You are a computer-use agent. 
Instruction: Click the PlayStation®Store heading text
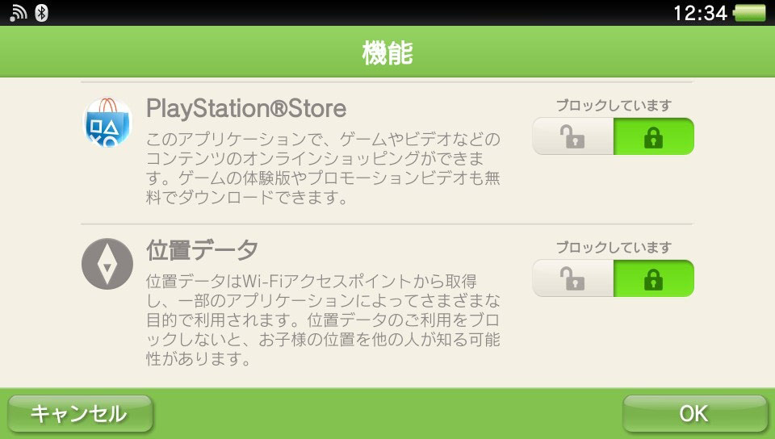tap(246, 109)
